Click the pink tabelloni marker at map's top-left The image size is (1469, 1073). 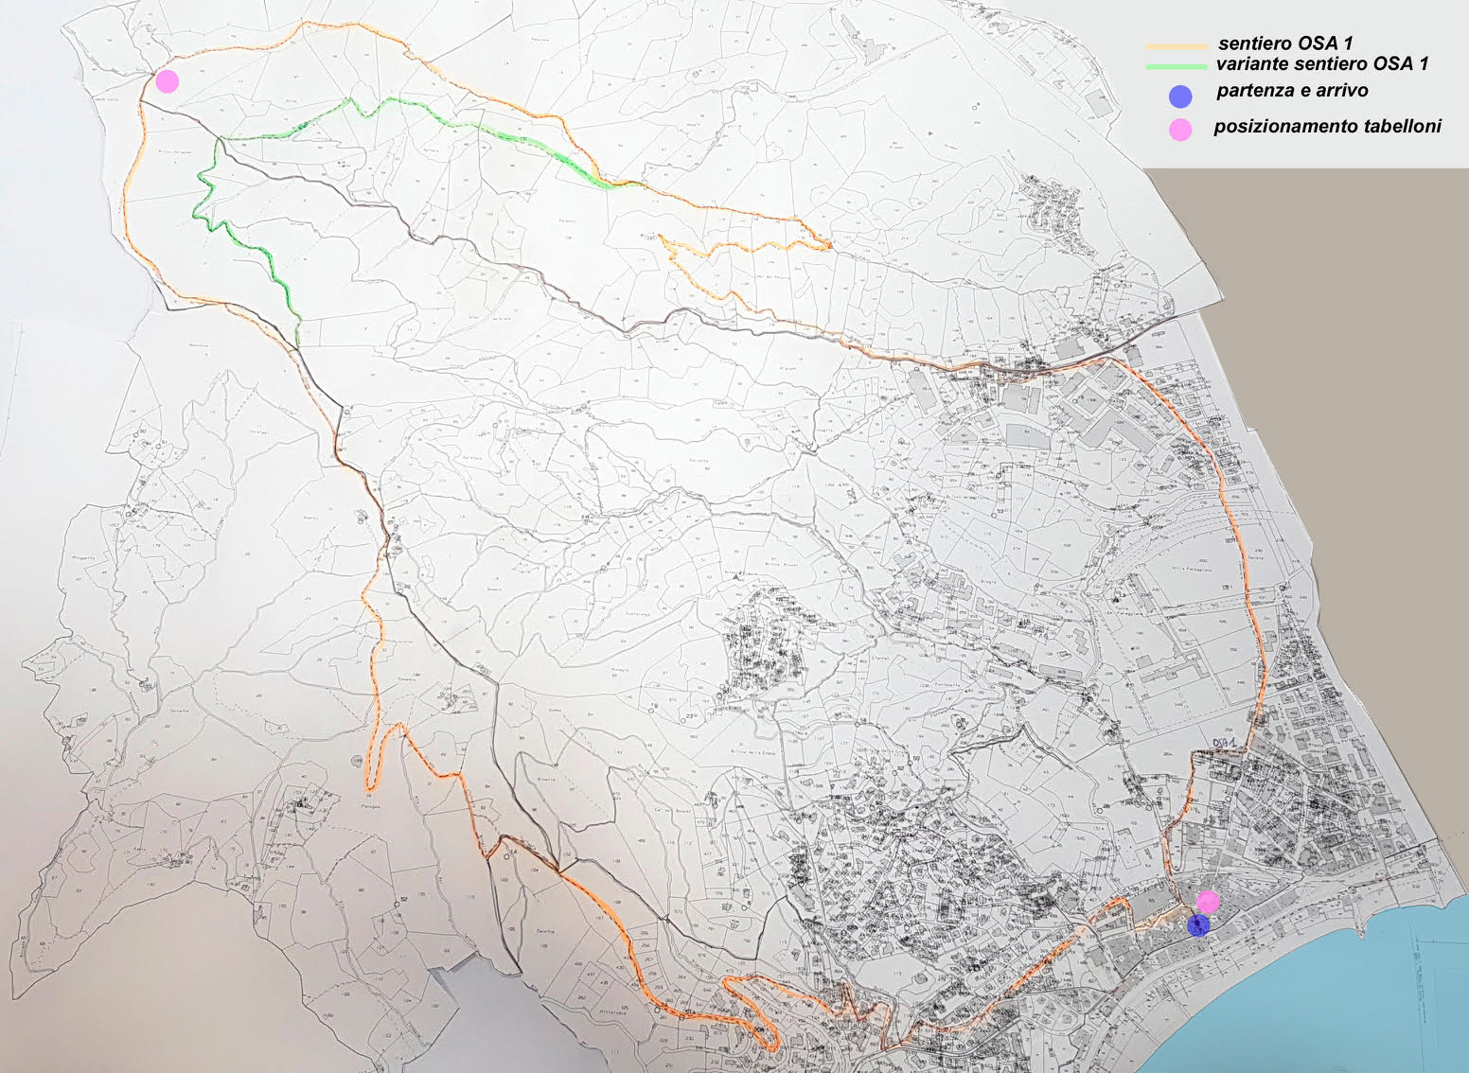[x=168, y=80]
